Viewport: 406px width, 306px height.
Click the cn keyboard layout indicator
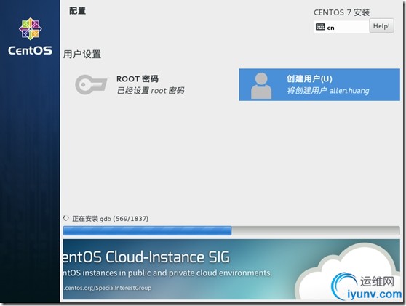[341, 27]
